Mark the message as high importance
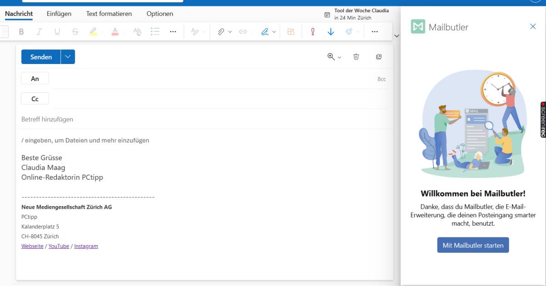Image resolution: width=546 pixels, height=286 pixels. point(313,31)
